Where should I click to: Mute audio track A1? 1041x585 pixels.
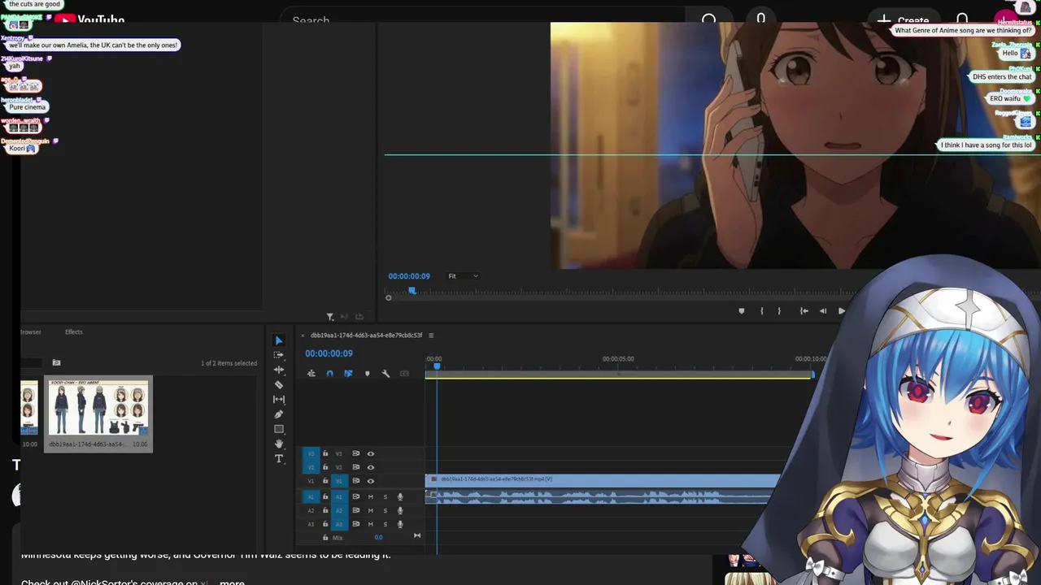(x=370, y=496)
